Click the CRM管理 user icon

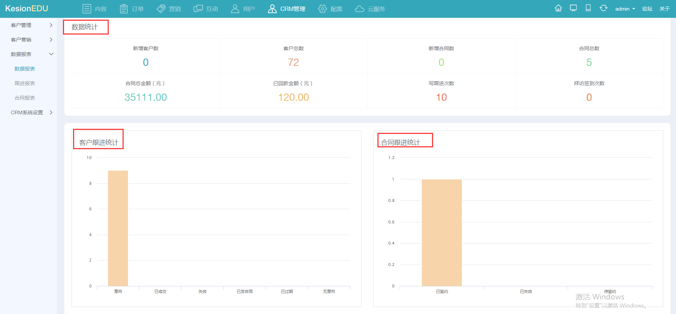[x=272, y=9]
